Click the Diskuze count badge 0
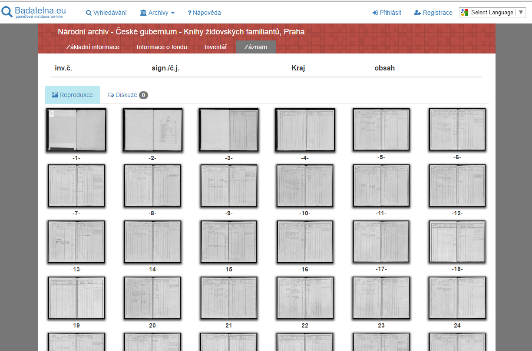The width and height of the screenshot is (532, 351). pyautogui.click(x=143, y=95)
